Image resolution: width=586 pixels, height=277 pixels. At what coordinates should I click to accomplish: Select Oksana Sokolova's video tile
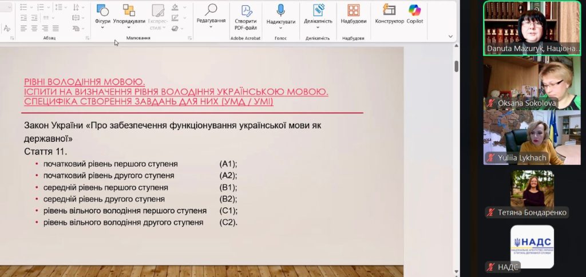(x=533, y=83)
